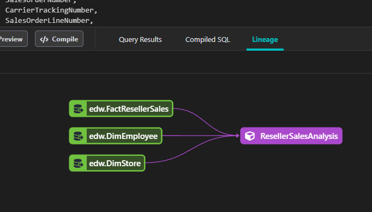Place cursor on SalesOrderLineNumber code line
The height and width of the screenshot is (212, 372).
(49, 21)
